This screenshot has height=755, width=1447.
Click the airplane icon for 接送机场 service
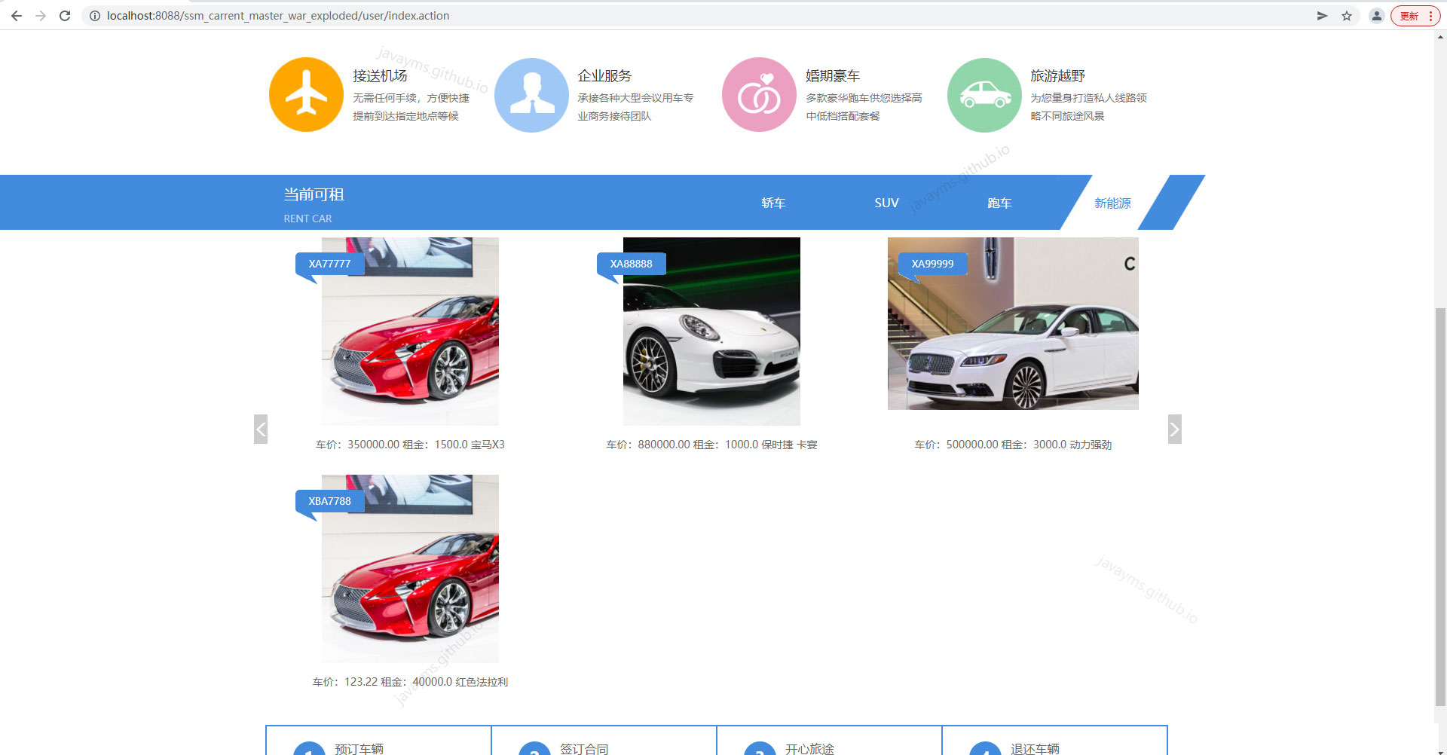306,94
